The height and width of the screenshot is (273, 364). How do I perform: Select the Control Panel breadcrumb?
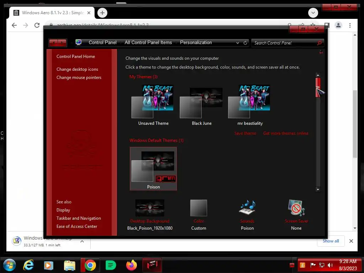[x=103, y=43]
